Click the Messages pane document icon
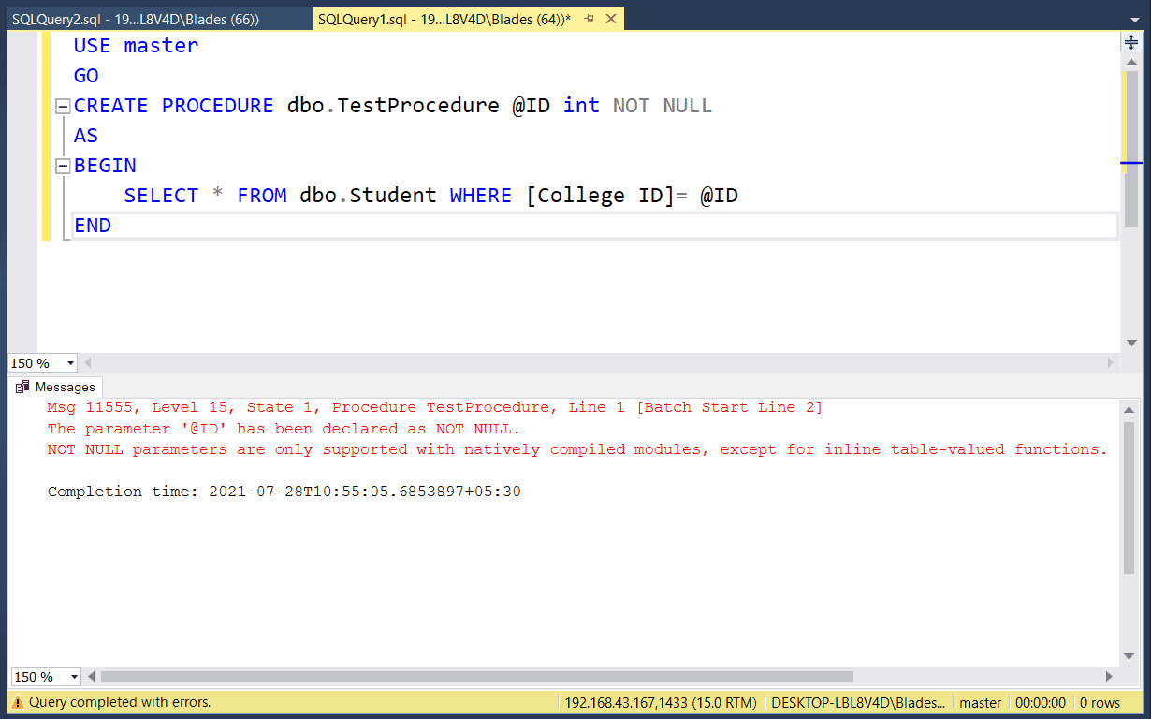The image size is (1151, 719). (x=21, y=387)
